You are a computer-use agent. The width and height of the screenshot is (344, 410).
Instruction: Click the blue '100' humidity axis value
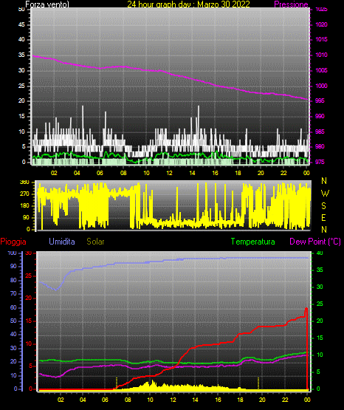[x=12, y=253]
